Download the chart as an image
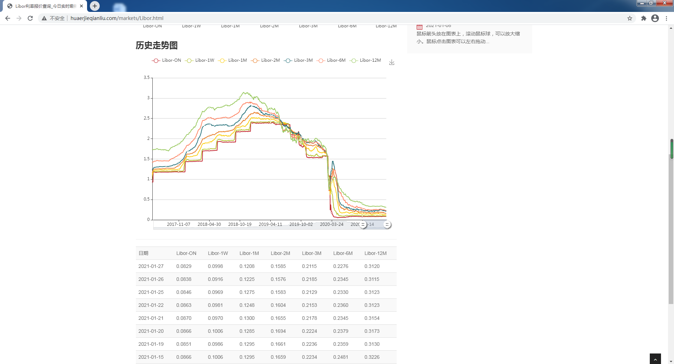 click(x=391, y=62)
